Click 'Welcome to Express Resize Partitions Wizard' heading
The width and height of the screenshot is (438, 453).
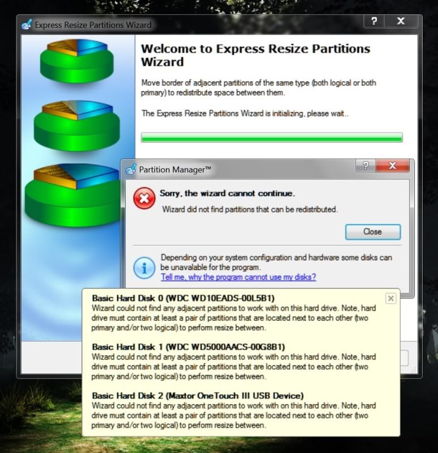(255, 55)
